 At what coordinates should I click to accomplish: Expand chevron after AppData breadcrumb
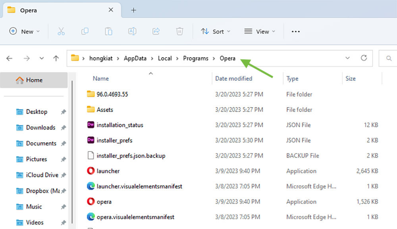click(152, 58)
